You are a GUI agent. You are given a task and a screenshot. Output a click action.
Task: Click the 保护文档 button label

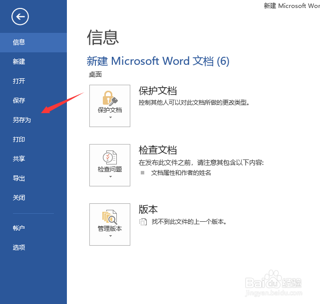click(110, 110)
